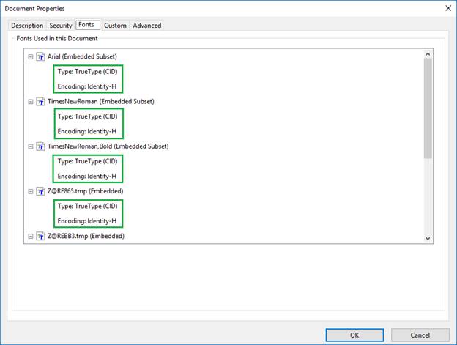Click the Z@RE865.tmp font icon
Image resolution: width=457 pixels, height=345 pixels.
pyautogui.click(x=40, y=191)
